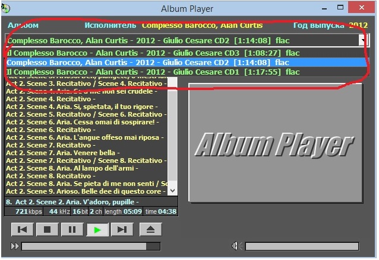The image size is (379, 260).
Task: Click the 'Альбом' label
Action: pyautogui.click(x=23, y=25)
